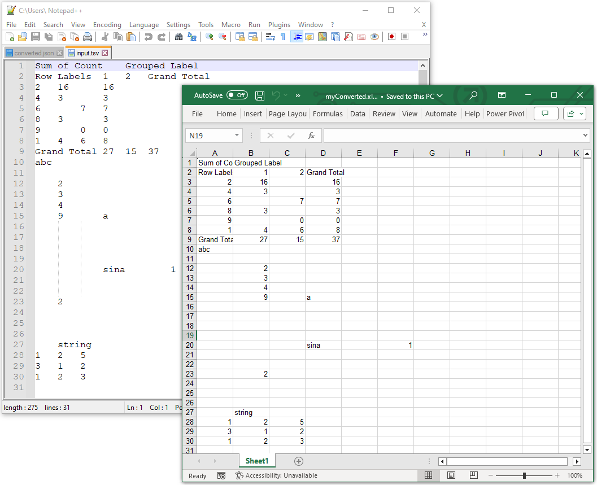Open Find with binoculars icon in Notepad++

(x=178, y=37)
